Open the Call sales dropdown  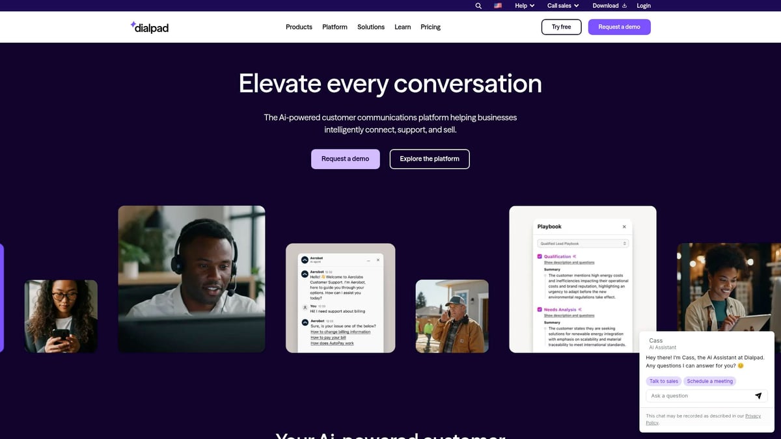click(x=563, y=6)
